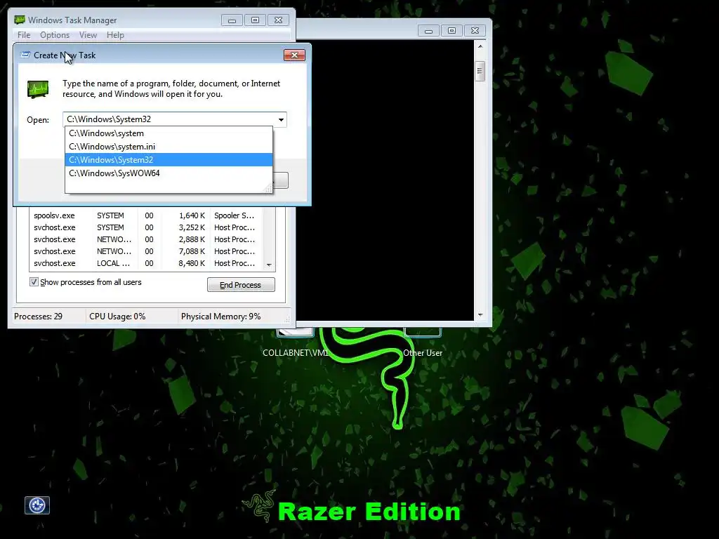Select C:\Windows\system.ini suggestion
The image size is (719, 539).
[x=169, y=147]
